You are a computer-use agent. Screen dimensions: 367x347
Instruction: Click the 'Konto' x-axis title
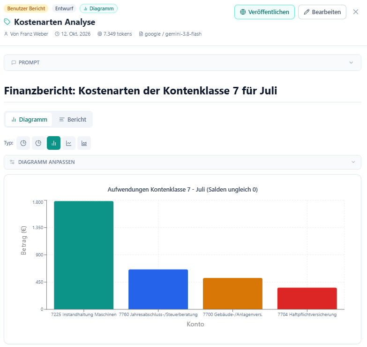pos(195,324)
